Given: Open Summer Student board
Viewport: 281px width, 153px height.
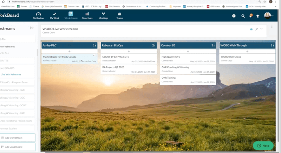Looking at the screenshot, I should tap(17, 128).
